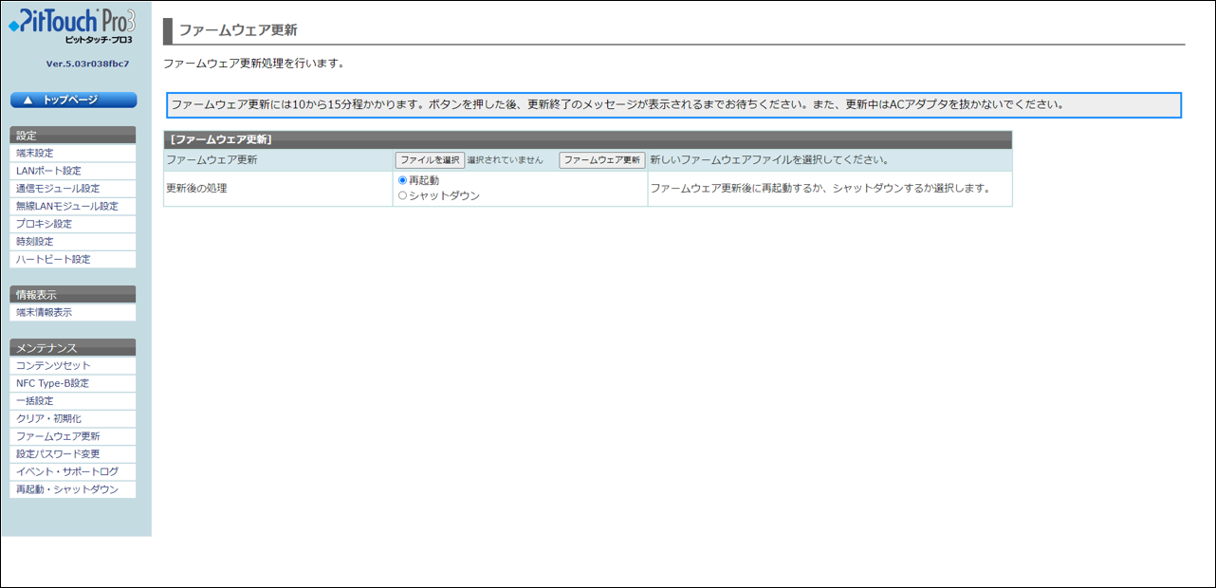
Task: Choose the シャットダウン radio option
Action: [x=402, y=196]
